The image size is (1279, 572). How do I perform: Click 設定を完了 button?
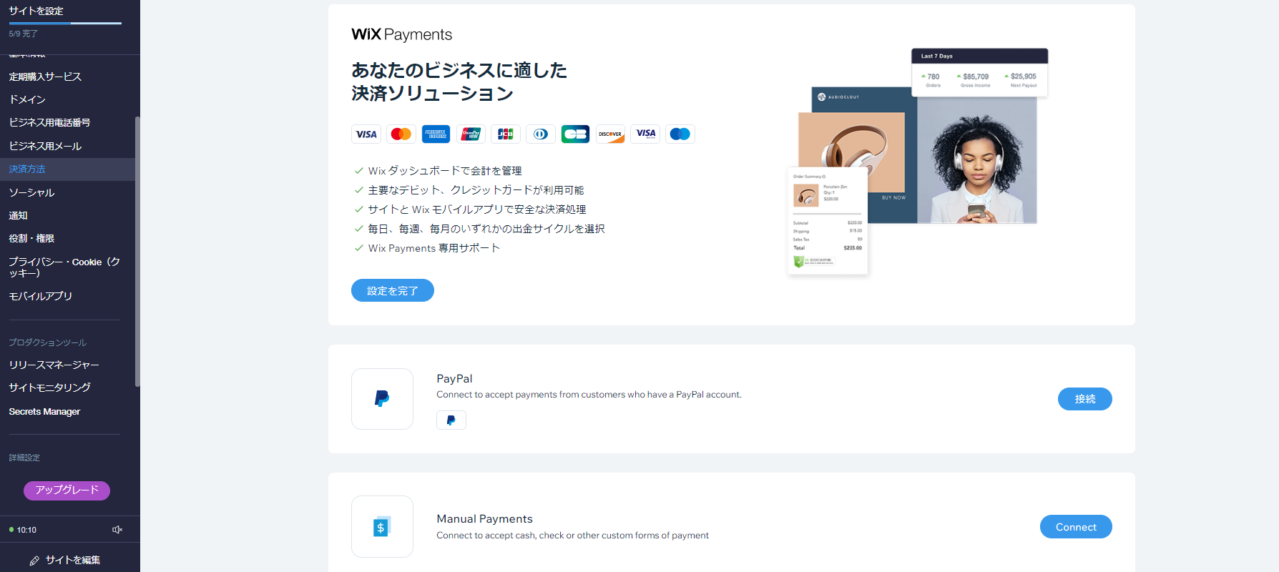(393, 290)
